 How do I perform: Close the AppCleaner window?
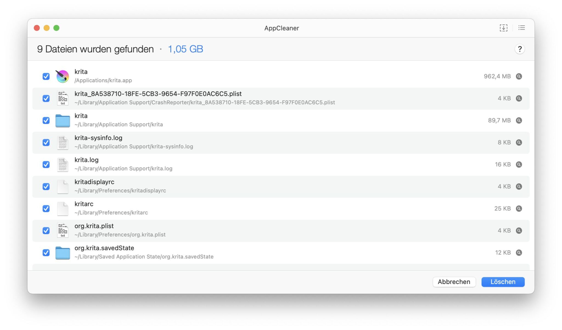[x=37, y=28]
